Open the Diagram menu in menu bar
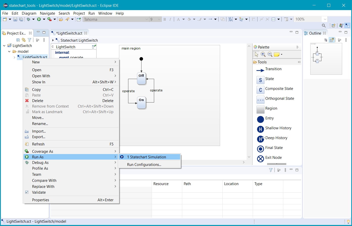This screenshot has height=226, width=352. (29, 13)
